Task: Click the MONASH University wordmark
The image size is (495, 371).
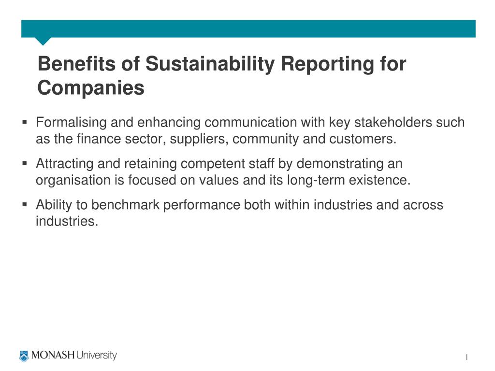Action: pyautogui.click(x=74, y=355)
